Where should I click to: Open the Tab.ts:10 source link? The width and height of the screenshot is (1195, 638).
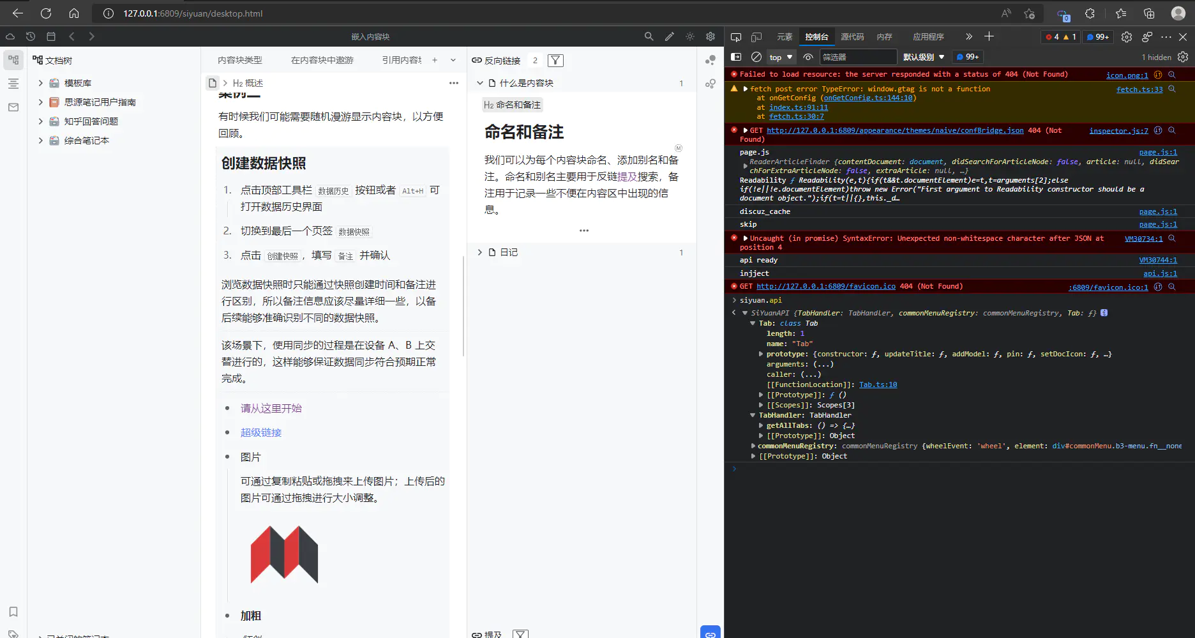[x=878, y=384]
